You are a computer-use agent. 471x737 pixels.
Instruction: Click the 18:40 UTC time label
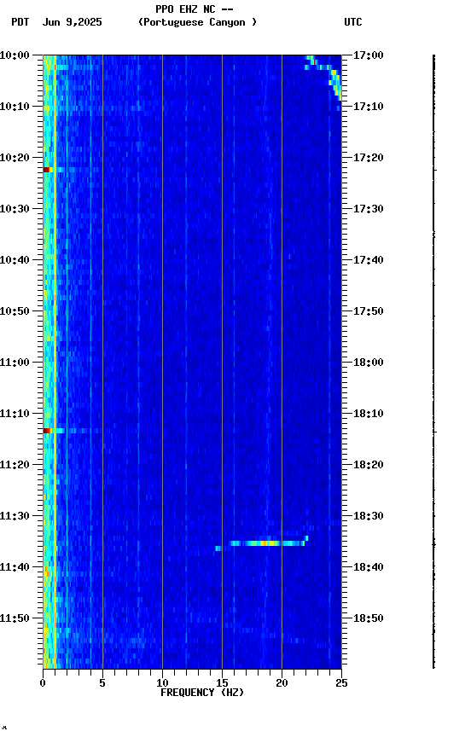tap(369, 567)
